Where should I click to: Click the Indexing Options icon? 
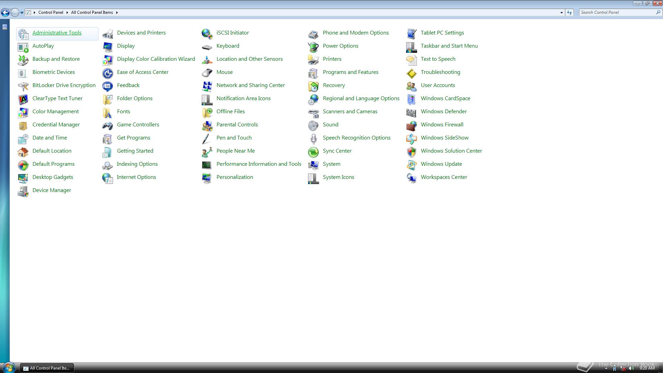[x=108, y=165]
